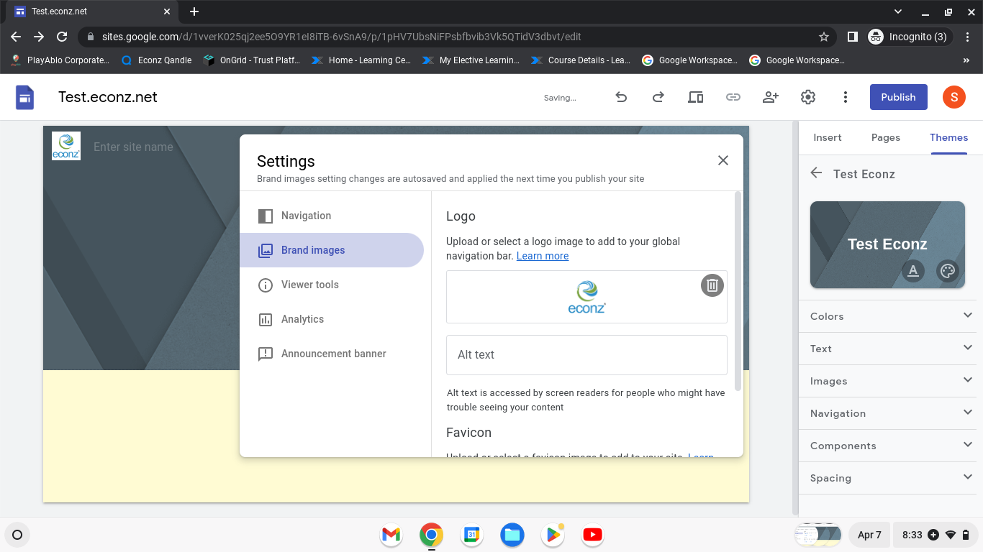
Task: Open the ChromeOS launcher button
Action: pos(17,535)
